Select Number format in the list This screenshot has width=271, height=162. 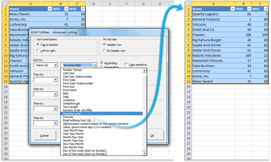[x=101, y=70]
